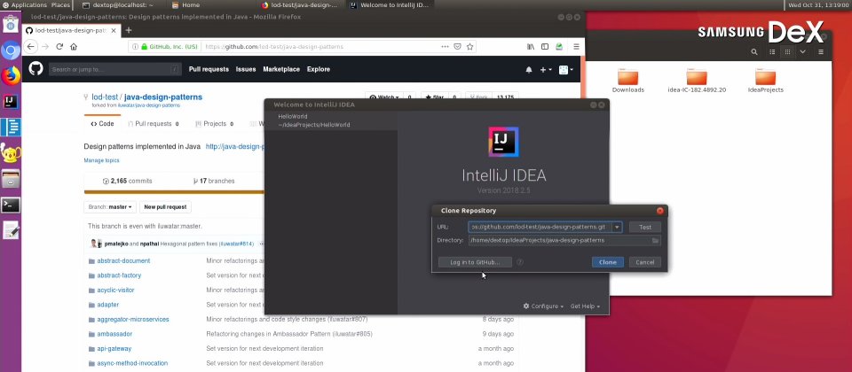Viewport: 852px width, 372px height.
Task: Launch IntelliJ IDEA from the dock
Action: point(11,101)
